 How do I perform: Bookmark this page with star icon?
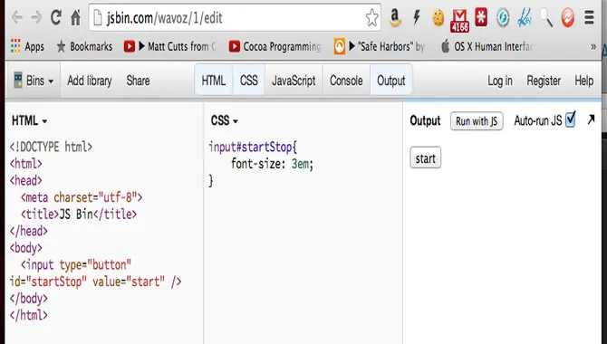tap(371, 17)
